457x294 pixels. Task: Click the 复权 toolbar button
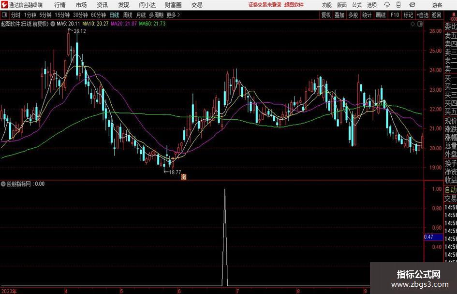(326, 15)
